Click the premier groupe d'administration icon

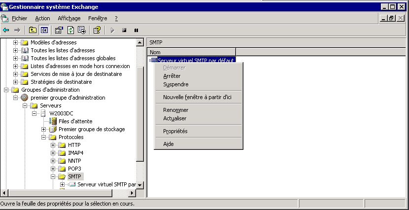click(x=25, y=98)
